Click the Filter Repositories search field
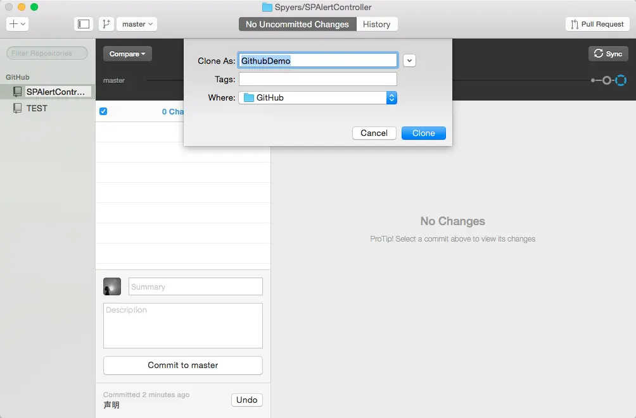This screenshot has width=636, height=418. [47, 53]
